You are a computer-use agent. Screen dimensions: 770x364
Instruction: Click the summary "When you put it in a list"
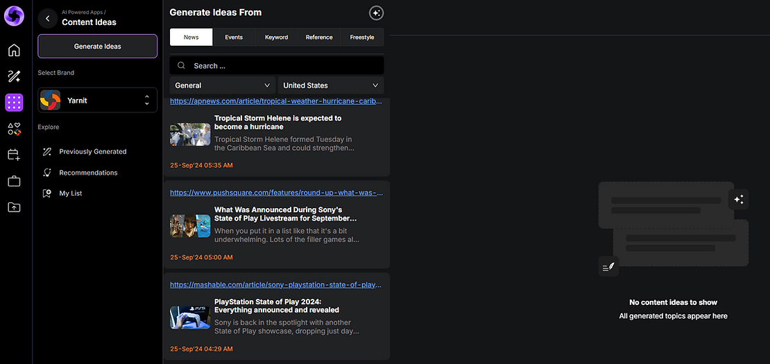click(288, 236)
